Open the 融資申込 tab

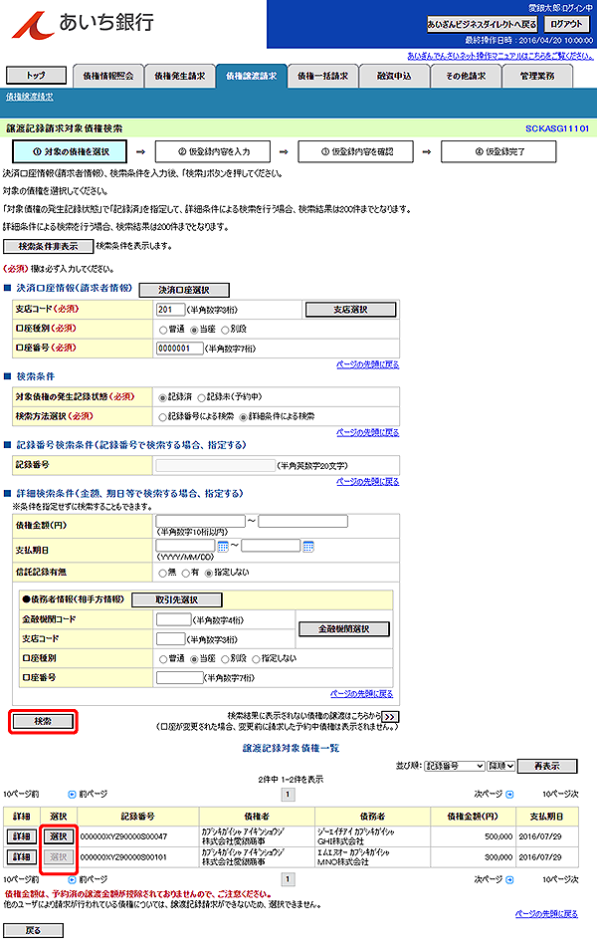pos(394,76)
